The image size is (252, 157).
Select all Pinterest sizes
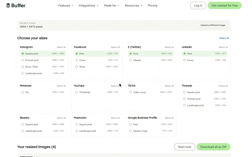pos(61,86)
